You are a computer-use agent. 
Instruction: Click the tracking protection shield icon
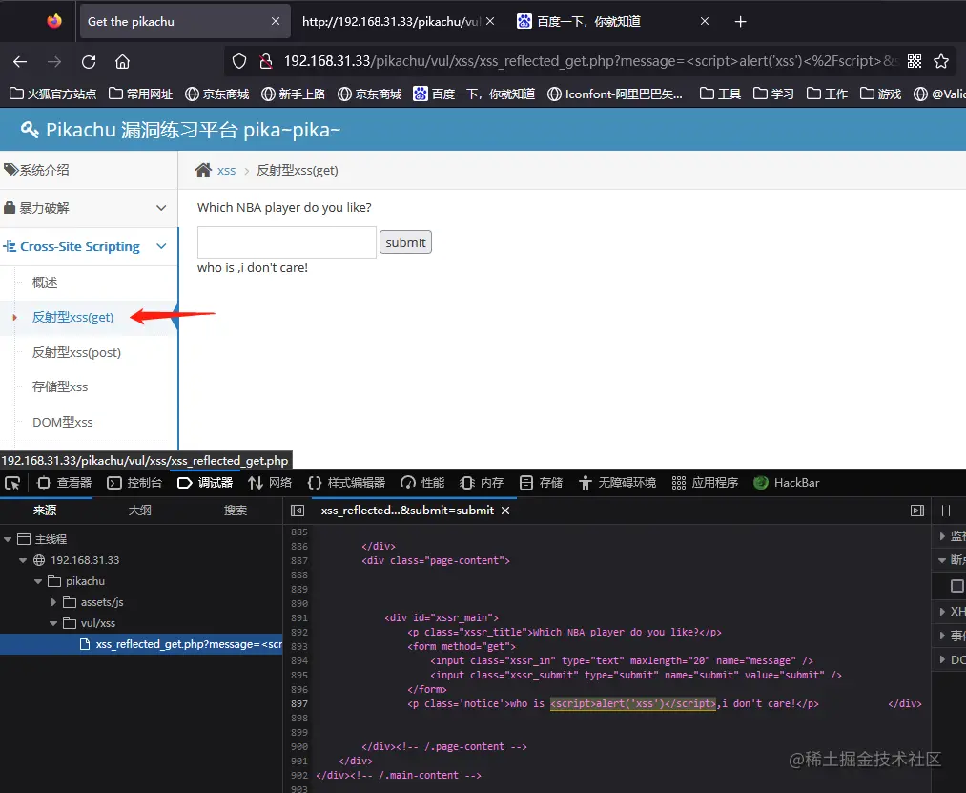point(239,61)
